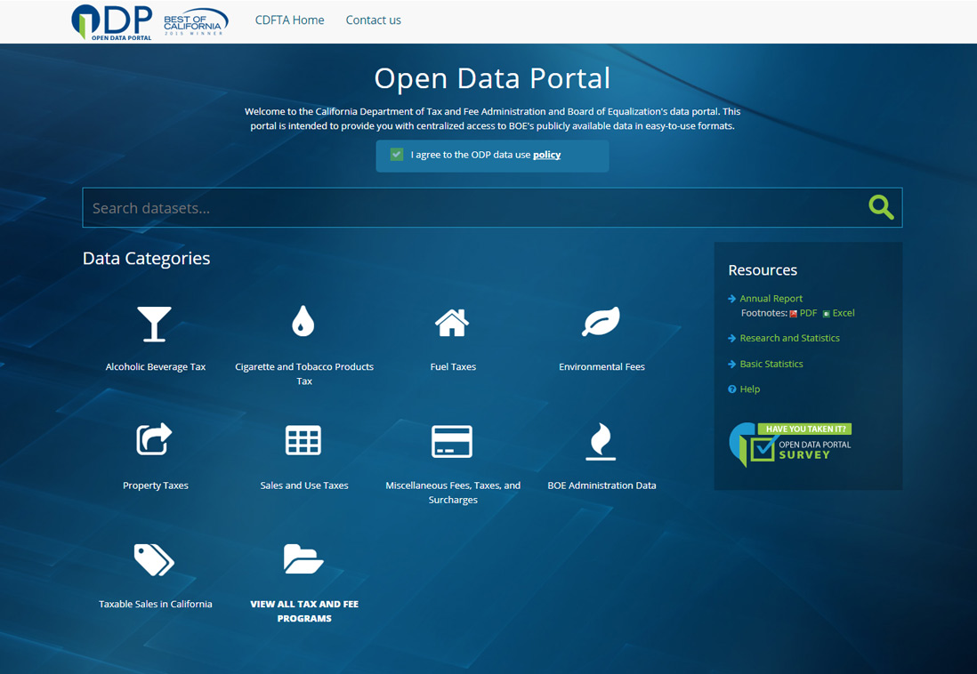Screen dimensions: 977x674
Task: Click the Property Taxes label
Action: 155,485
